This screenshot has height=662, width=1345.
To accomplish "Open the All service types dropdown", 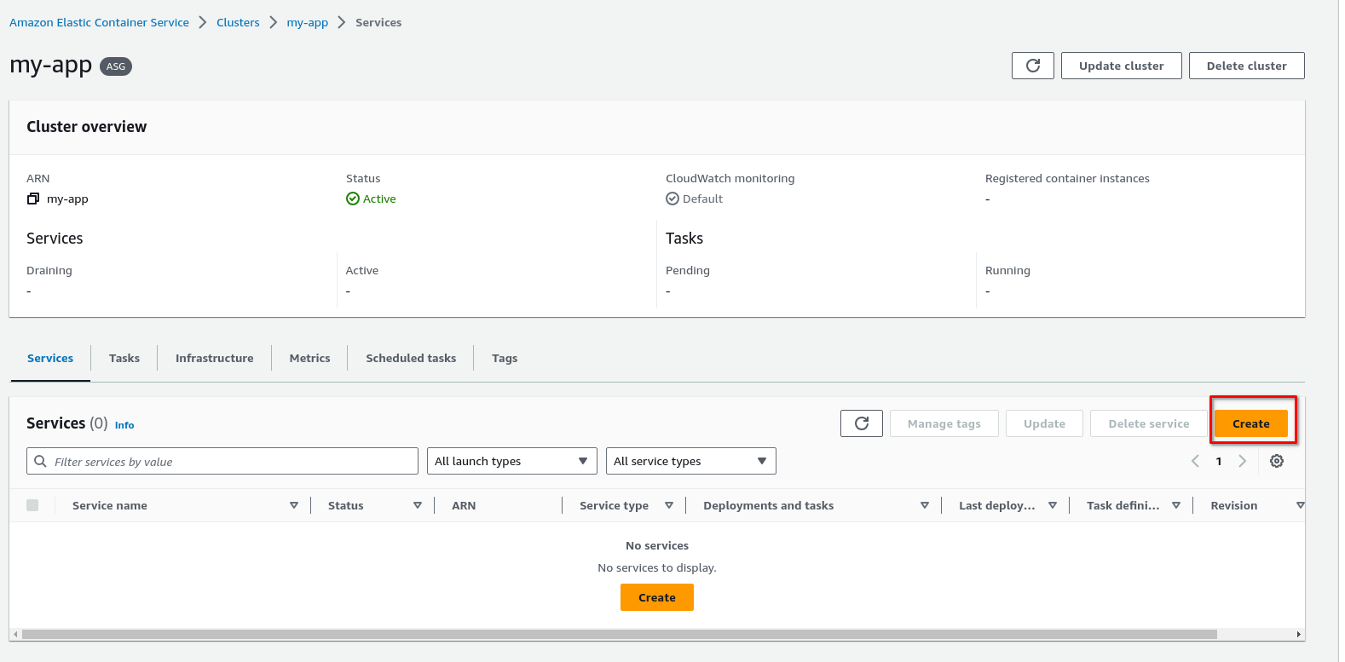I will click(691, 461).
